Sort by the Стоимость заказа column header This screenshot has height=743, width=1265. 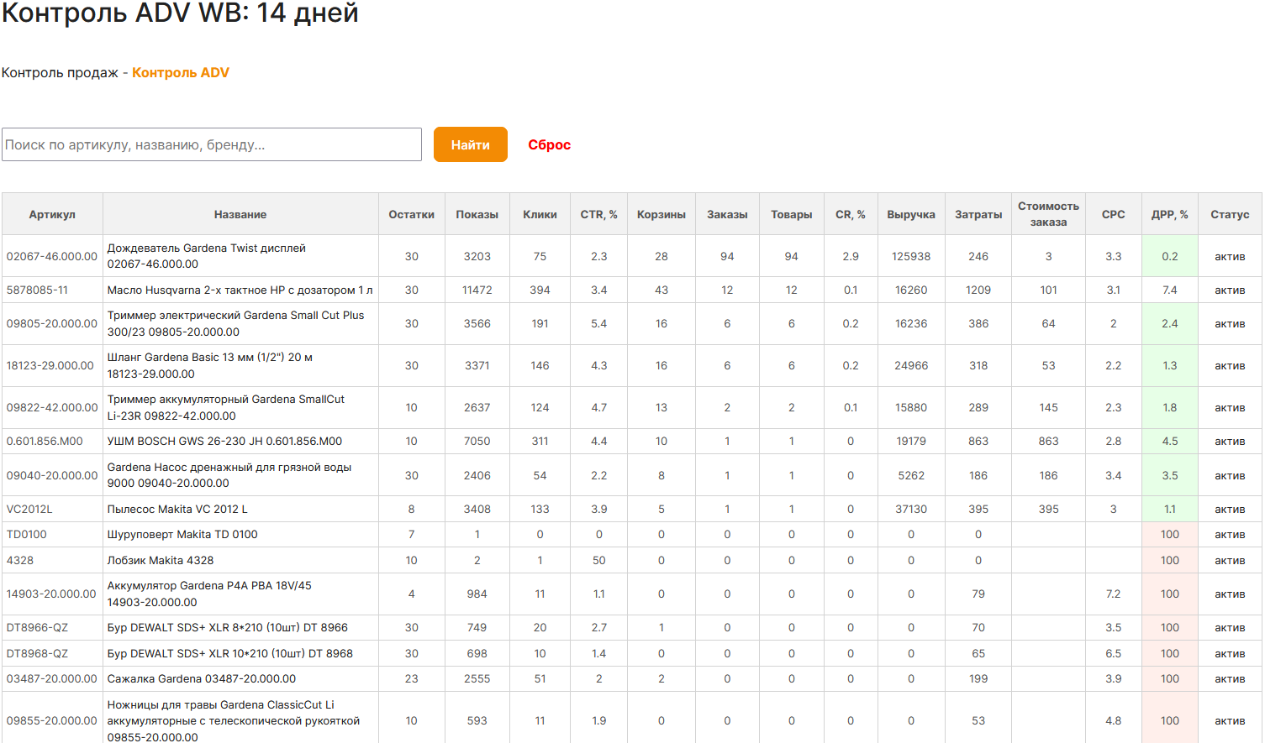pyautogui.click(x=1048, y=214)
